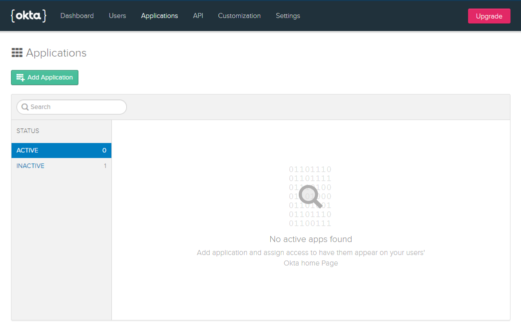Click the Okta home Page text
The image size is (521, 330).
310,262
